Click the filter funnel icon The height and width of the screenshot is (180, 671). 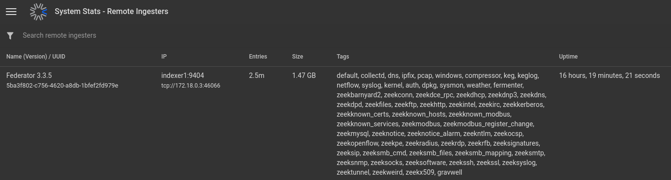pos(10,36)
